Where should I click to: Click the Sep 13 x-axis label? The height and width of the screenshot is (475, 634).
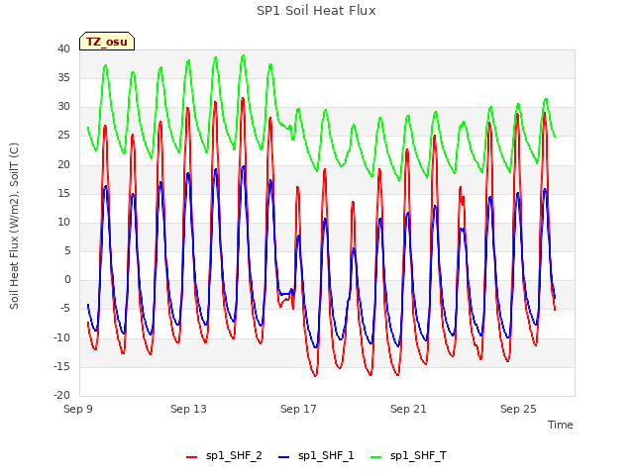pyautogui.click(x=188, y=409)
